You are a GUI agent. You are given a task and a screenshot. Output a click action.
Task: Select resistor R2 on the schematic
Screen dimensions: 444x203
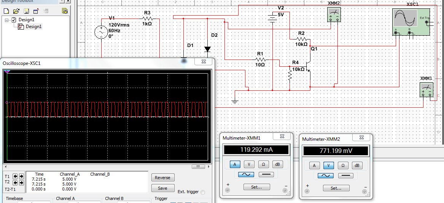point(302,39)
